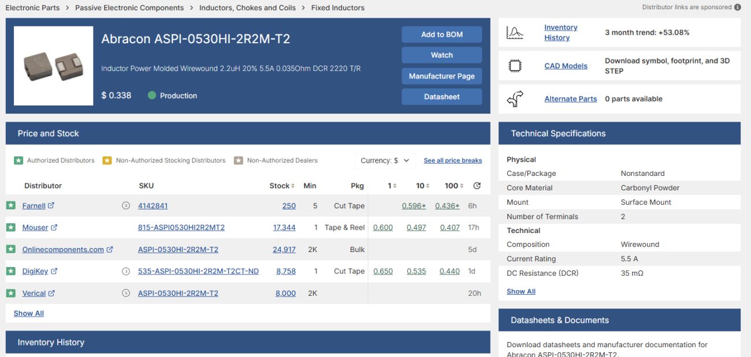Click the Verical authorized star badge

click(x=10, y=293)
